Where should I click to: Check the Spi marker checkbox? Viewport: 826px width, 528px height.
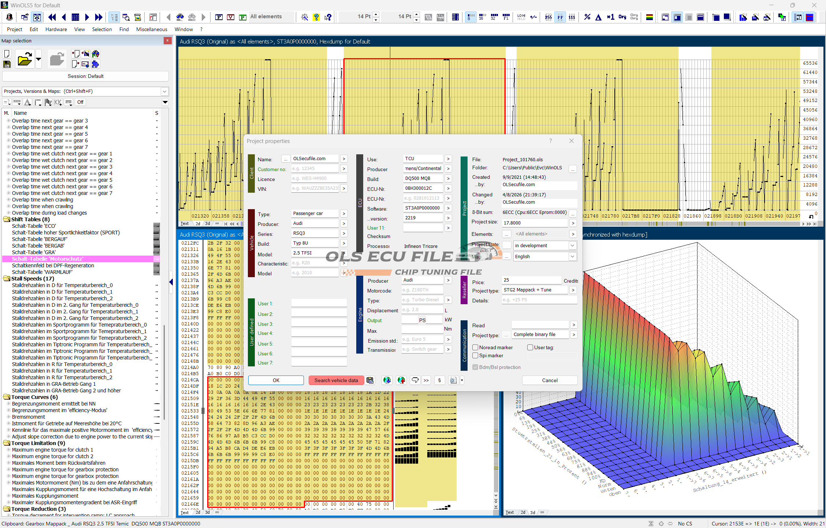[x=475, y=355]
